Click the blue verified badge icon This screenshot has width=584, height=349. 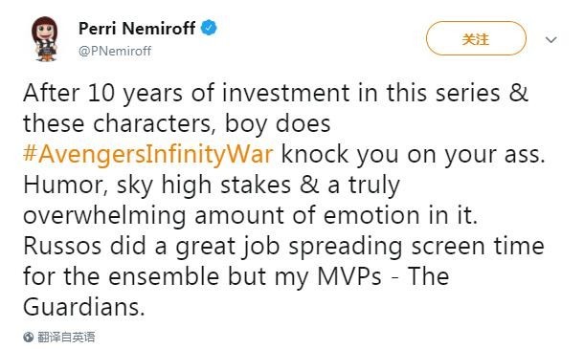[209, 28]
